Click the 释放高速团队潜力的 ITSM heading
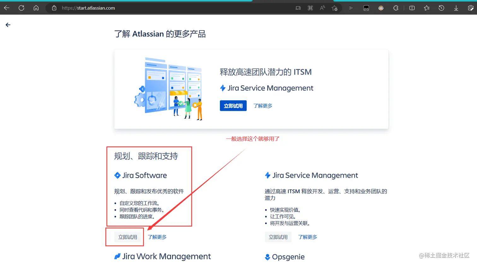Image resolution: width=477 pixels, height=266 pixels. [266, 72]
